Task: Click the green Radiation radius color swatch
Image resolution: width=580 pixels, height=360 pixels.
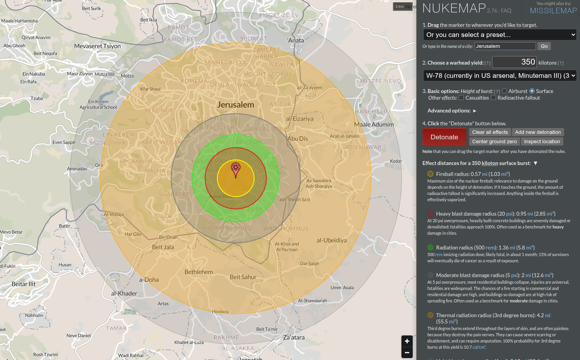Action: coord(431,248)
